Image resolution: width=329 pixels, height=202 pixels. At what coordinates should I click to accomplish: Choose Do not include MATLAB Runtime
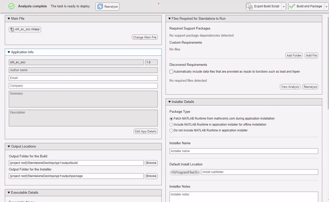pos(171,130)
